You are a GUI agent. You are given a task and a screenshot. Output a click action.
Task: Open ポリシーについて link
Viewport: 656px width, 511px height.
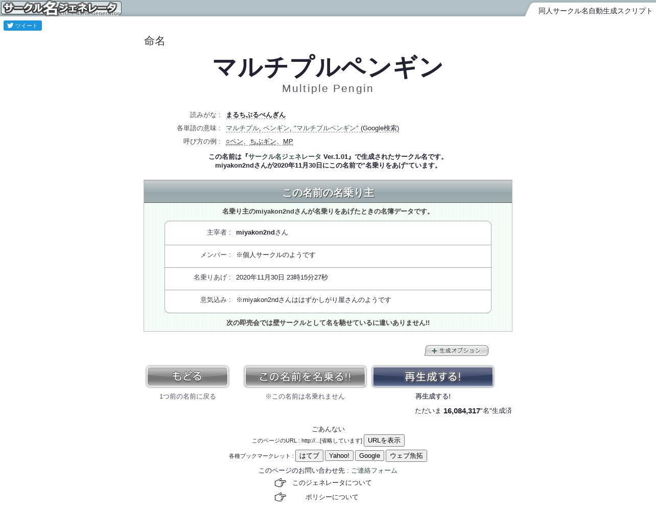click(332, 497)
